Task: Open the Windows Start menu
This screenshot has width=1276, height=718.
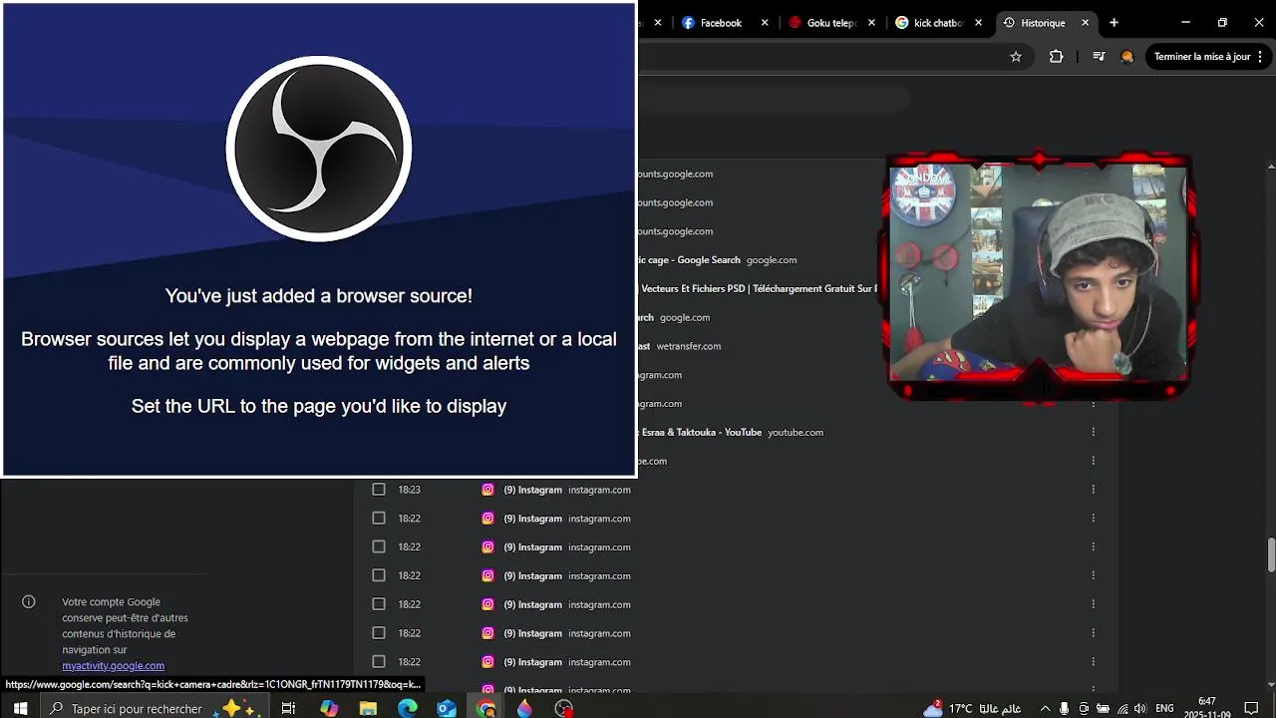Action: coord(20,708)
